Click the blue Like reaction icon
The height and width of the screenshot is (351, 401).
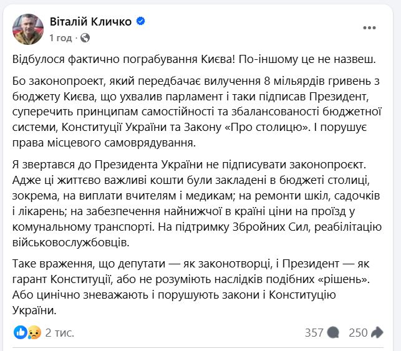20,332
